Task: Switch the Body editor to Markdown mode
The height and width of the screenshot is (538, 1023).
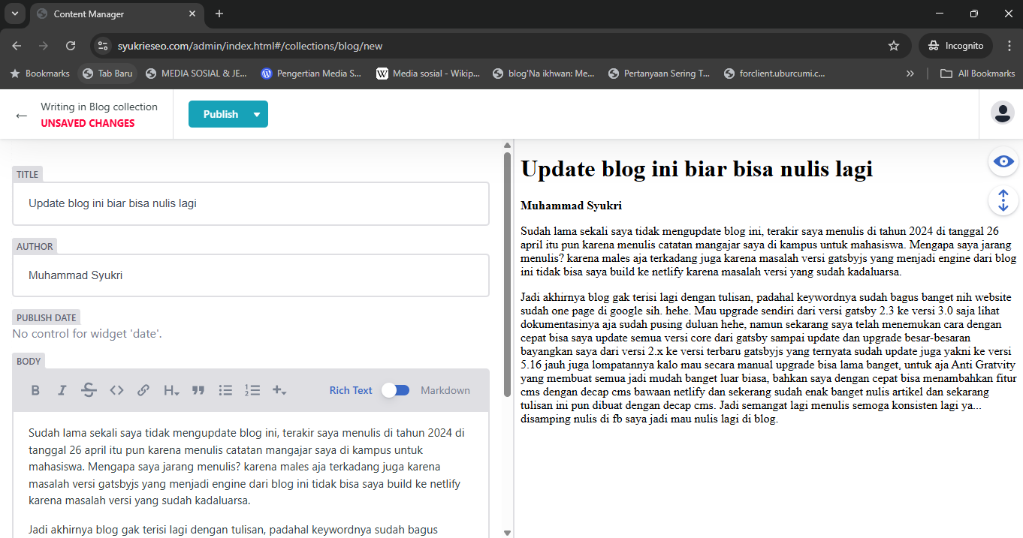Action: [397, 390]
